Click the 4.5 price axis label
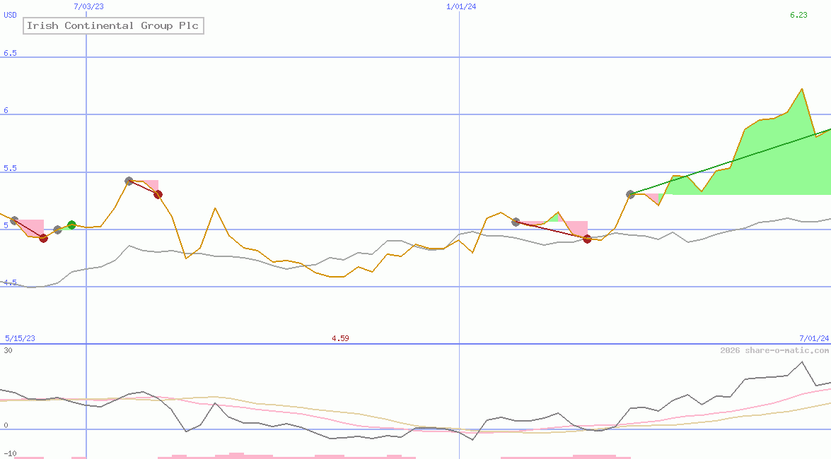Image resolution: width=831 pixels, height=459 pixels. point(10,282)
